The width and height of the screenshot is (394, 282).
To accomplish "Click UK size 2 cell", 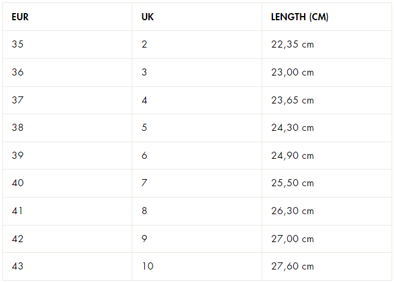I will (144, 45).
